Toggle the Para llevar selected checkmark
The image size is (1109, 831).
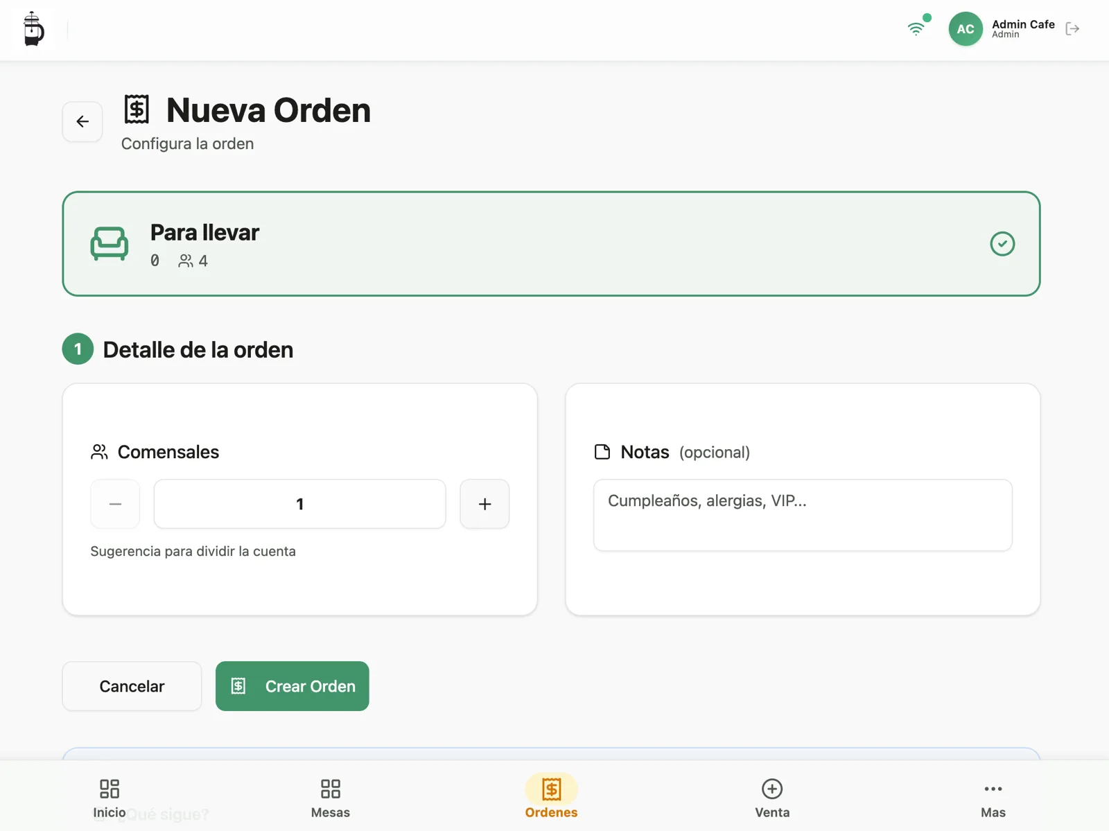coord(1002,244)
